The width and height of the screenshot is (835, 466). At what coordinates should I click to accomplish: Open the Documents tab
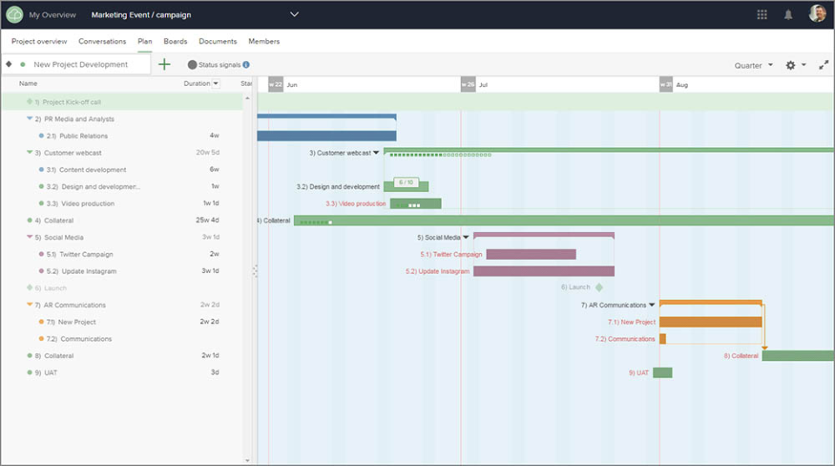coord(217,41)
